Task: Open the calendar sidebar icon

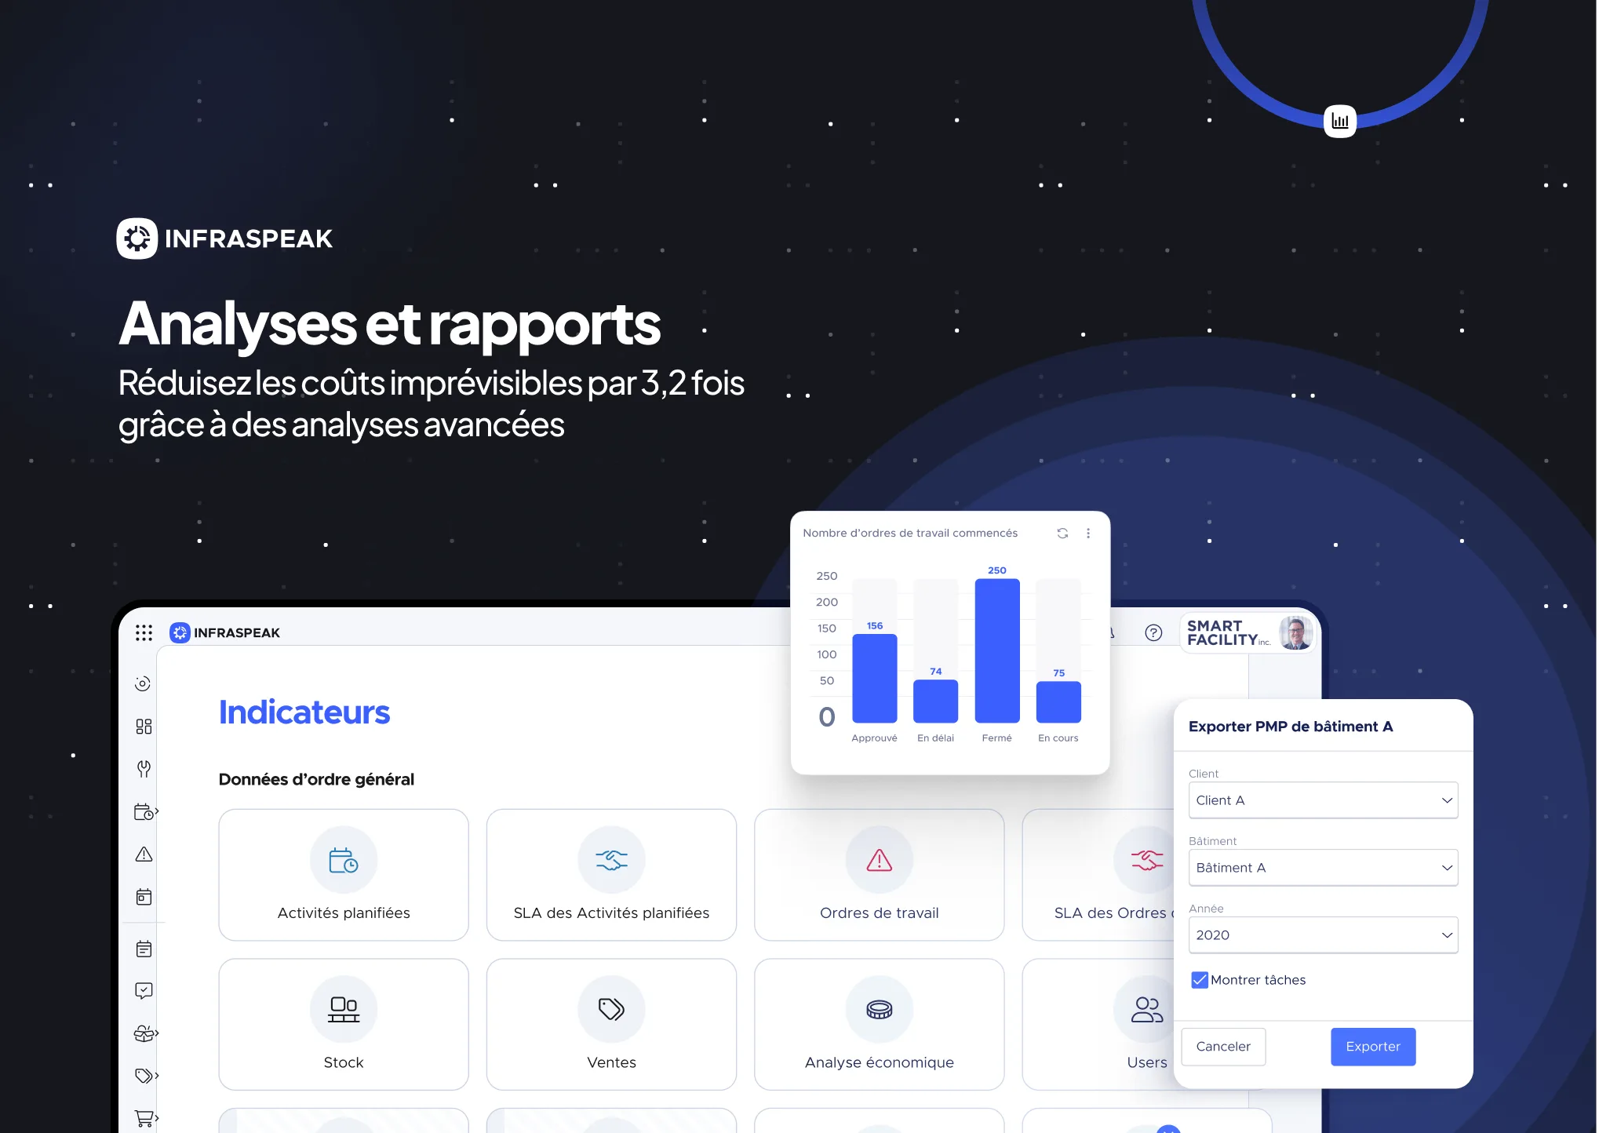Action: click(144, 897)
